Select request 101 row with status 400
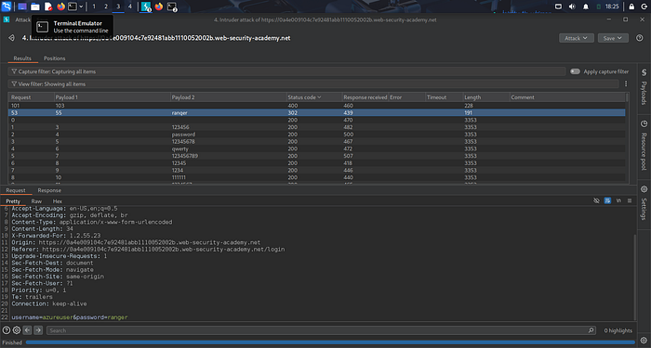 pyautogui.click(x=317, y=106)
